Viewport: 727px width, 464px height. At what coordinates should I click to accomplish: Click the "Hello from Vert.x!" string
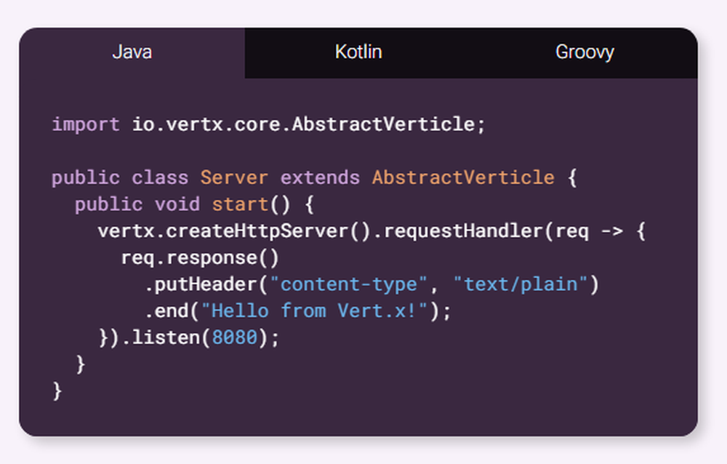coord(315,311)
